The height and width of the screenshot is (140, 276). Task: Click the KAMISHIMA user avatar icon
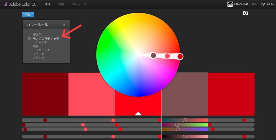(x=230, y=4)
